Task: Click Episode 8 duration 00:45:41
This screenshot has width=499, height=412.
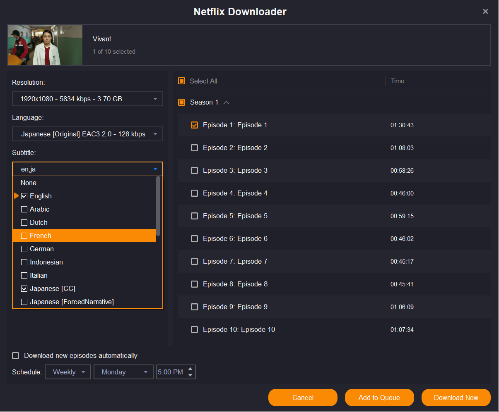Action: [402, 284]
